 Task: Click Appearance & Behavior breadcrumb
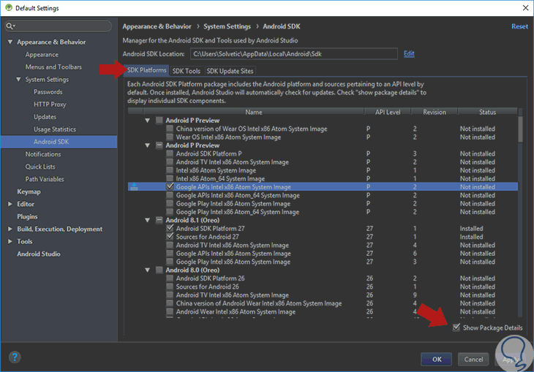pos(157,26)
